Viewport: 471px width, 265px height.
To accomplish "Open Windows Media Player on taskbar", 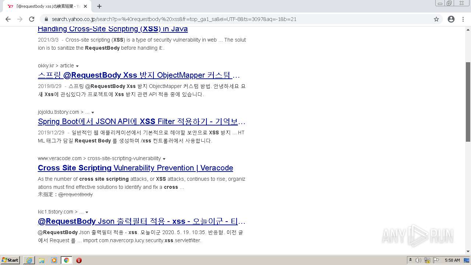I will pyautogui.click(x=54, y=260).
